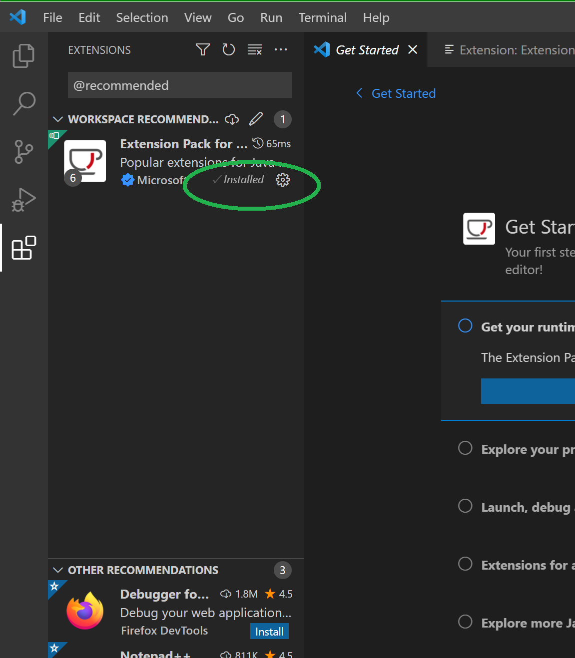Install Debugger for Firefox extension
The height and width of the screenshot is (658, 575).
click(x=269, y=632)
